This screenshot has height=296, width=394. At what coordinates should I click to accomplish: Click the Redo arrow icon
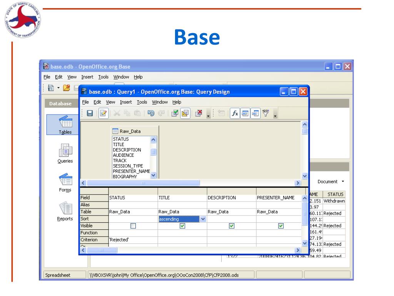(161, 113)
